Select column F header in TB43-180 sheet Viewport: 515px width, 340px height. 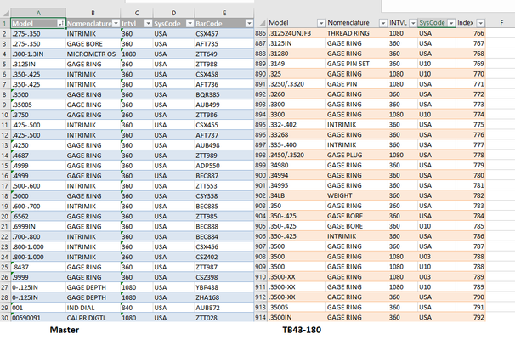pos(501,23)
